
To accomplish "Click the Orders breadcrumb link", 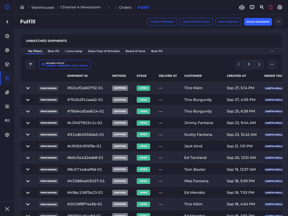I will pos(125,7).
